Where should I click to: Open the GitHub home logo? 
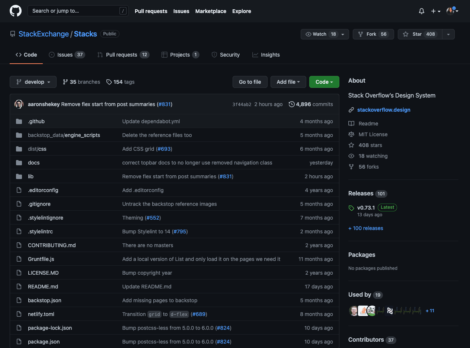(x=16, y=11)
